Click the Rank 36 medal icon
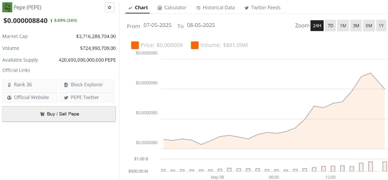Viewport: 388px width, 180px height. click(9, 85)
